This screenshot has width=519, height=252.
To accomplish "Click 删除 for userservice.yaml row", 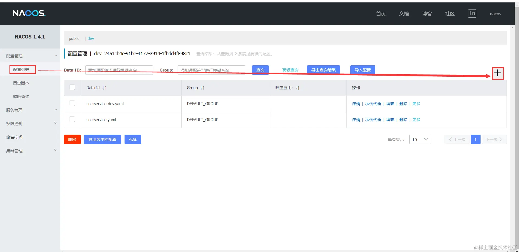I will point(403,120).
